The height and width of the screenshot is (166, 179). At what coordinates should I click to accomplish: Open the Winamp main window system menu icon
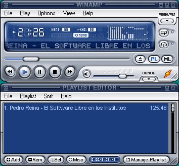[x=6, y=5]
